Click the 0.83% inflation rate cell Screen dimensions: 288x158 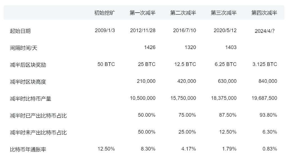click(x=270, y=149)
